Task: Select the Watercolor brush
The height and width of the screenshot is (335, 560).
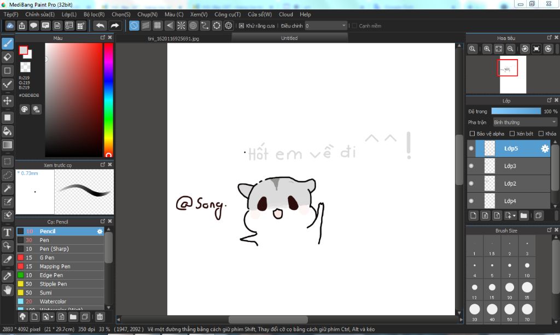Action: click(x=60, y=302)
